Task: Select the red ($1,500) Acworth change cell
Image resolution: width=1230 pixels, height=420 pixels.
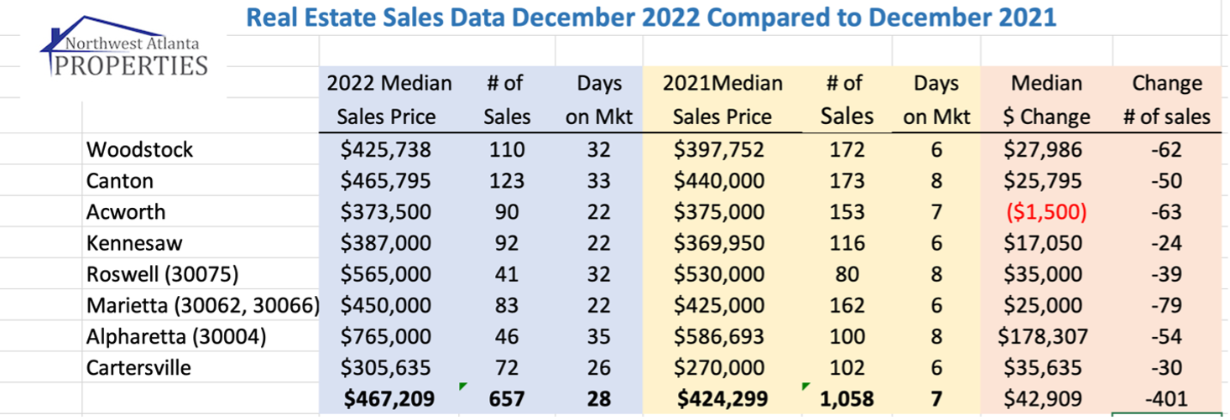Action: coord(1045,212)
